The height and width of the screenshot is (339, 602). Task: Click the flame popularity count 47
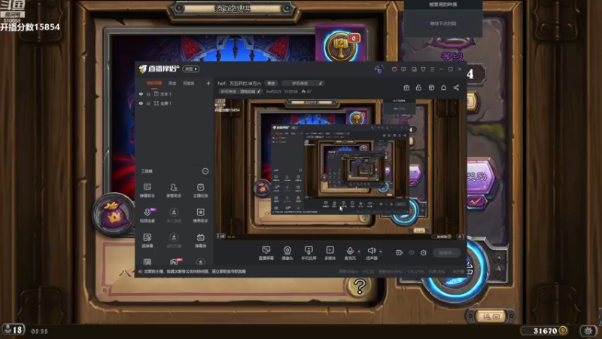coord(306,91)
